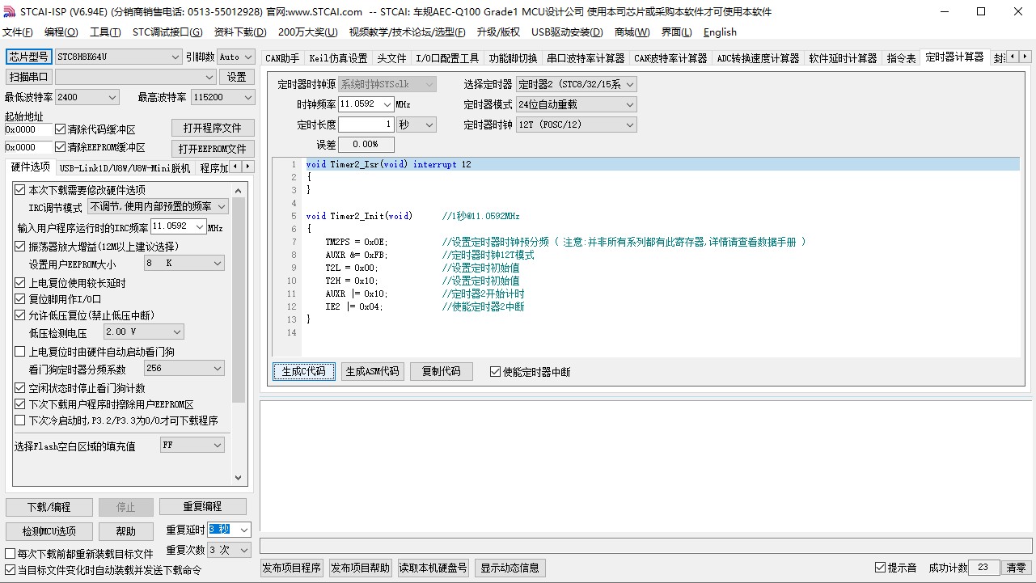Open 重复延时 '3 秒' dropdown
This screenshot has width=1036, height=583.
pyautogui.click(x=244, y=529)
